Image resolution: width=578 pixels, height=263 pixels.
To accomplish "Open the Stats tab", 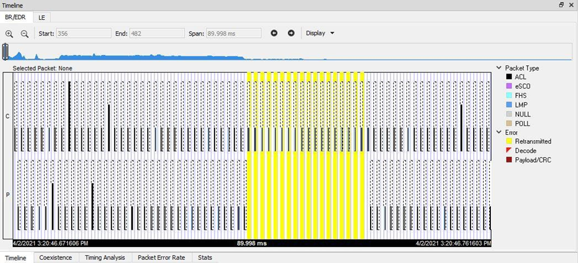I will [x=205, y=257].
